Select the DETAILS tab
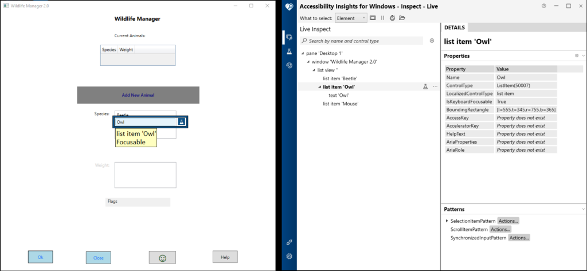 coord(455,28)
